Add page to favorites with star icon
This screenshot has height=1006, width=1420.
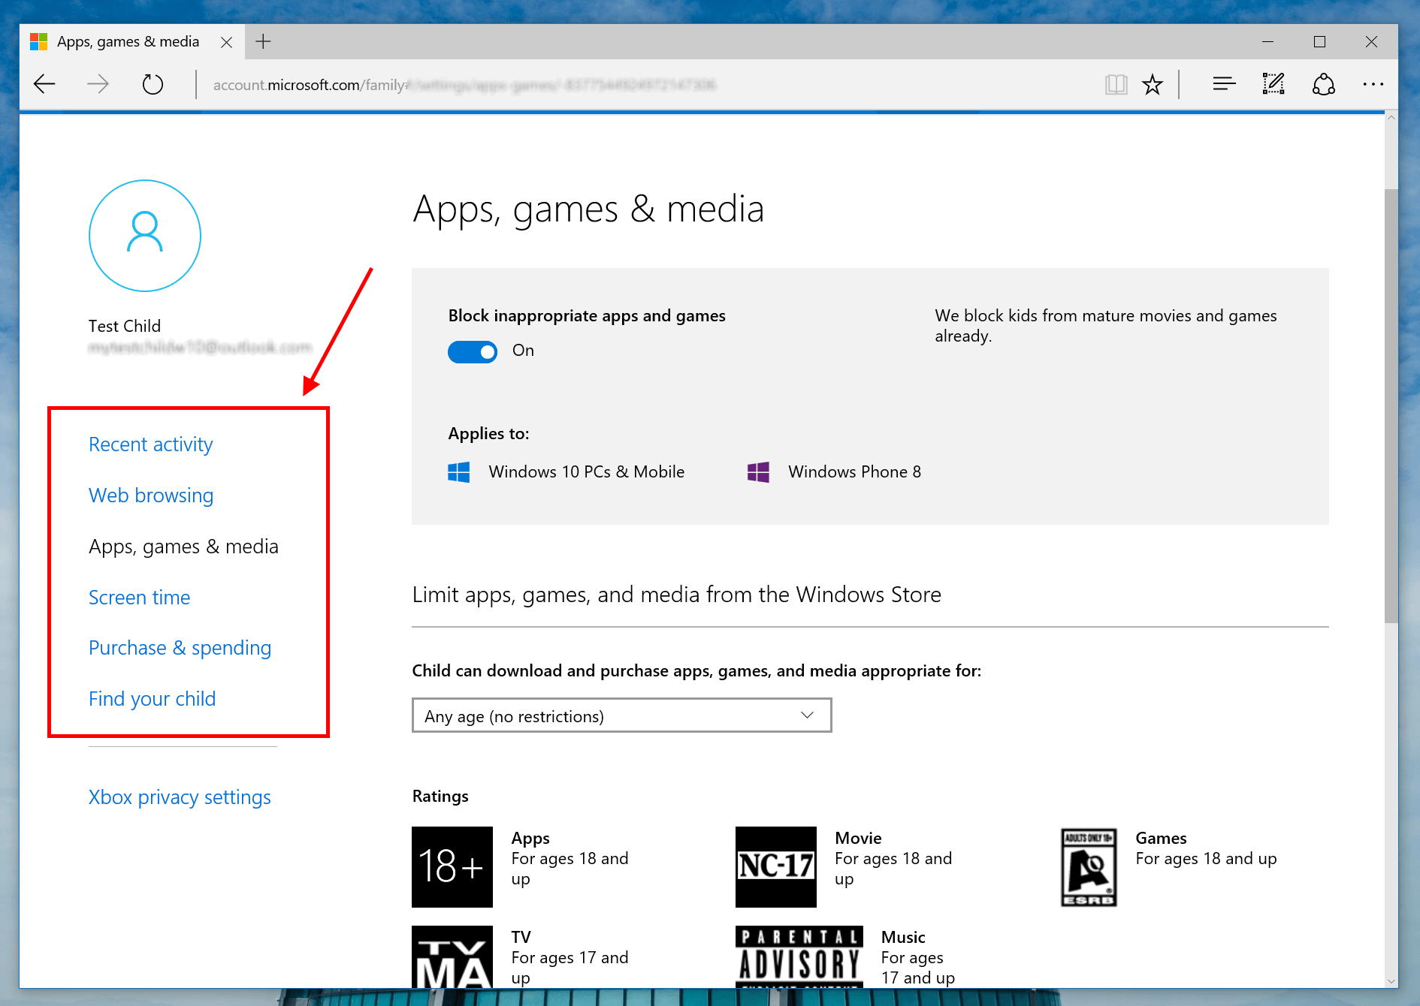(1152, 84)
